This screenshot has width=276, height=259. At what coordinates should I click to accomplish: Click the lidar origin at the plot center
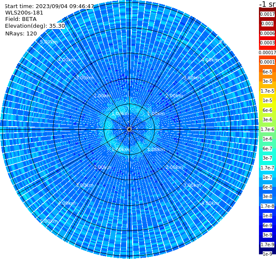click(x=129, y=129)
